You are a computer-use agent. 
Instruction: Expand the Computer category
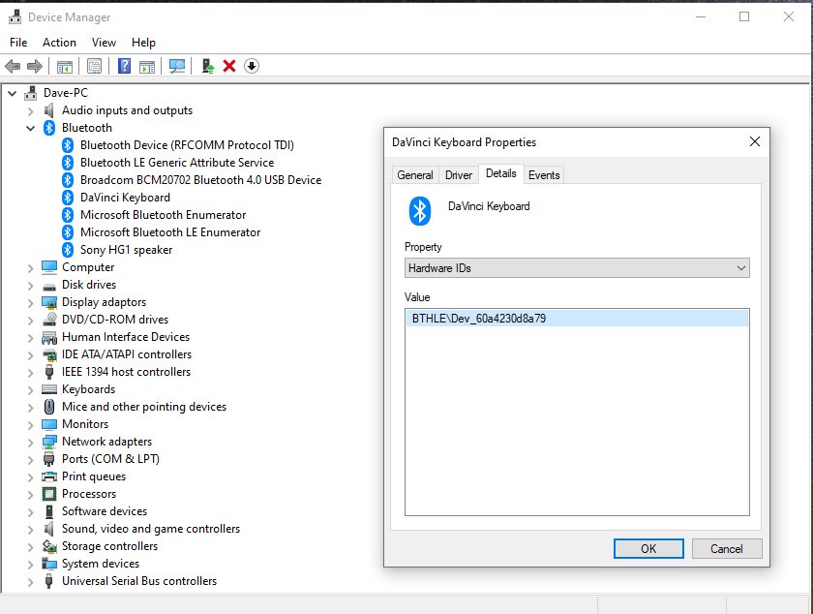coord(30,268)
